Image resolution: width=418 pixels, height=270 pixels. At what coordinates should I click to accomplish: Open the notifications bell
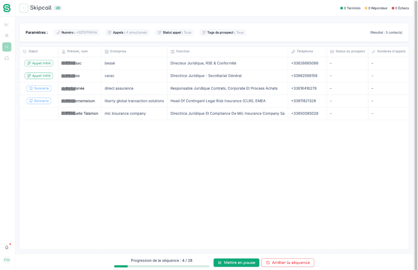[x=7, y=247]
